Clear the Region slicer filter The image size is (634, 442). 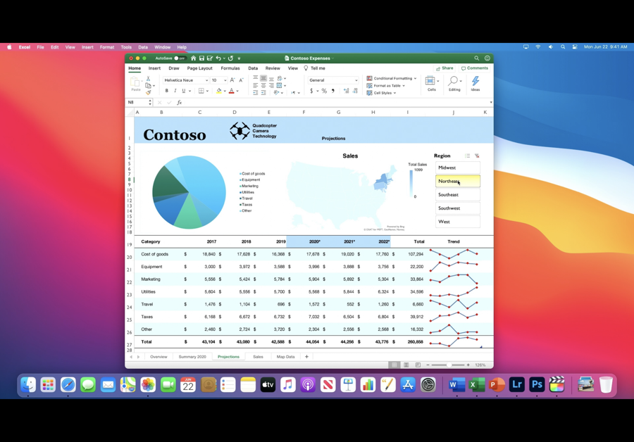477,156
